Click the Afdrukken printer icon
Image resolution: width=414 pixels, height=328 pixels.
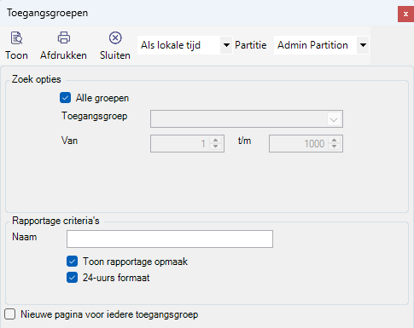pyautogui.click(x=64, y=37)
